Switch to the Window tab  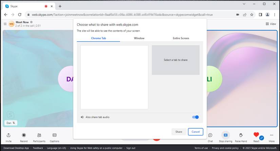[x=139, y=38]
